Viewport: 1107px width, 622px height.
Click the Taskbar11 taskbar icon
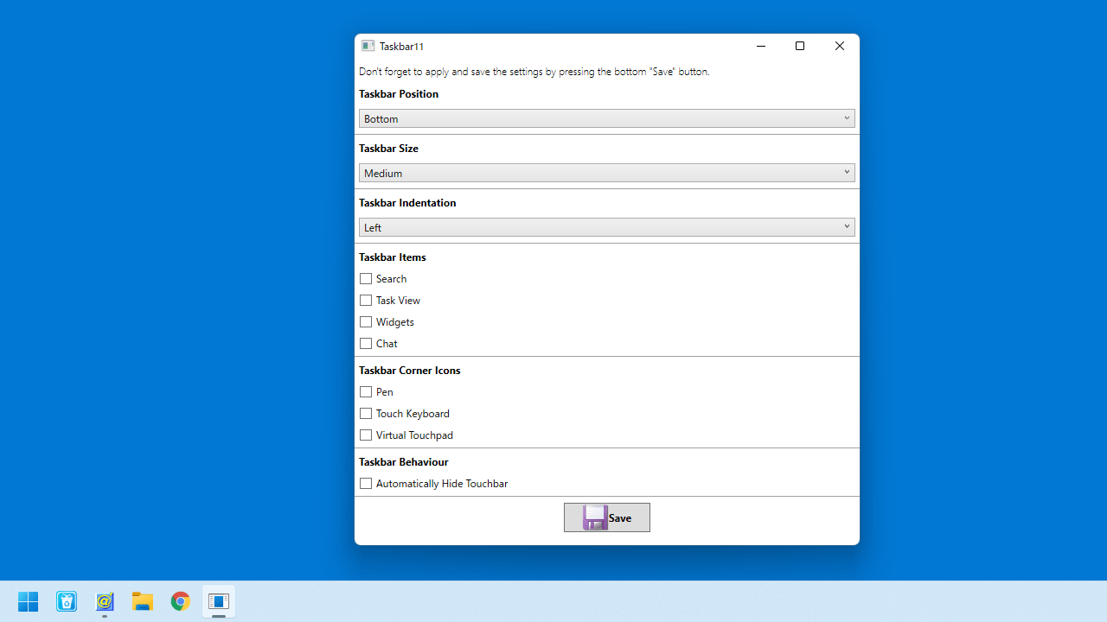pyautogui.click(x=219, y=601)
